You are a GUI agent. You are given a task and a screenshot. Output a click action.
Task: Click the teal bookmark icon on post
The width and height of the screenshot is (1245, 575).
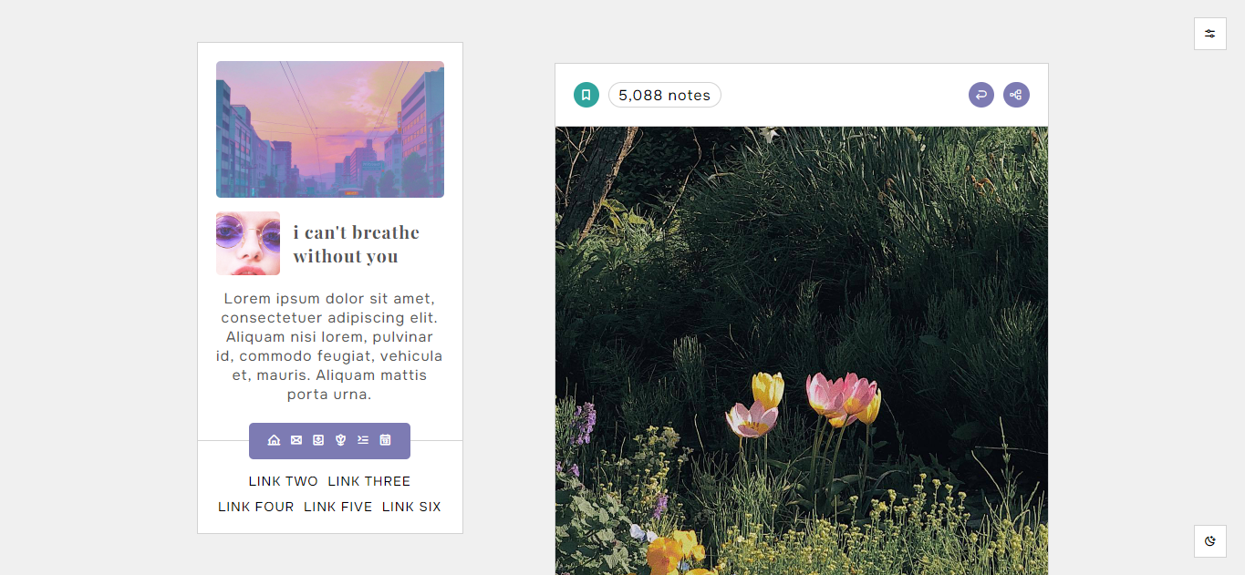586,95
